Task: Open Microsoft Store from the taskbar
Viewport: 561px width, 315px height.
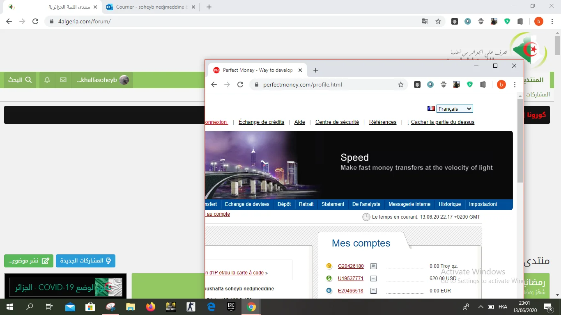Action: (x=90, y=307)
